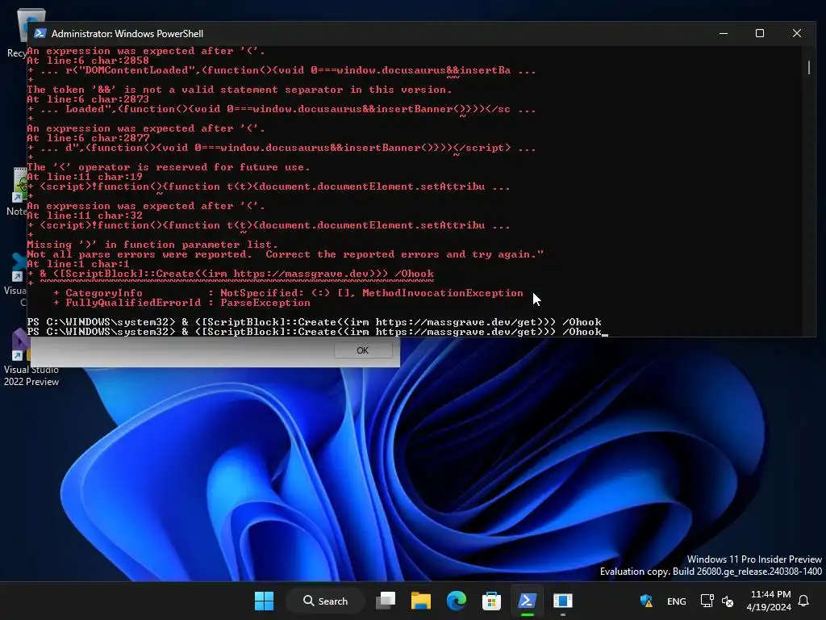This screenshot has height=620, width=826.
Task: Click the "The token '&&' is not a valid" line
Action: pyautogui.click(x=240, y=89)
